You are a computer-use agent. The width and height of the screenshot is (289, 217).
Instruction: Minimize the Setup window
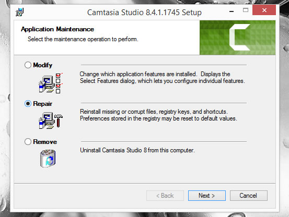tap(232, 11)
